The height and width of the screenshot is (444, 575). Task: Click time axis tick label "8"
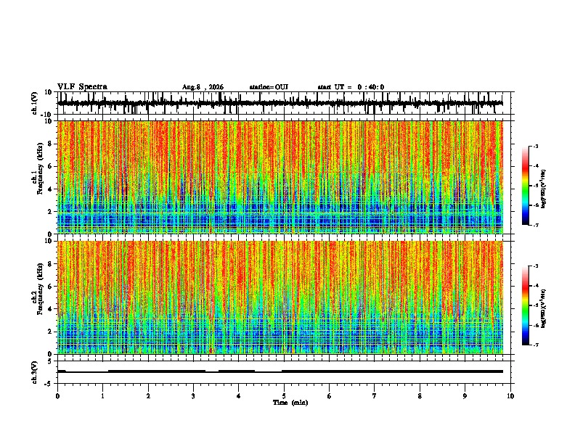click(420, 396)
